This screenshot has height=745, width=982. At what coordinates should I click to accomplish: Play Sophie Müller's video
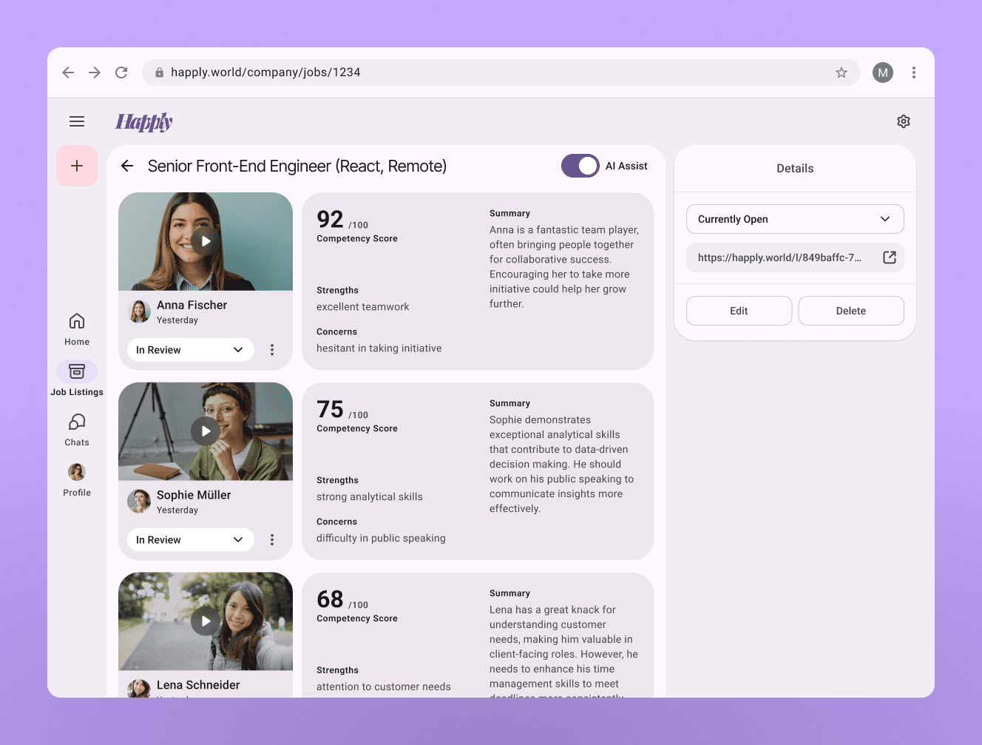click(206, 431)
